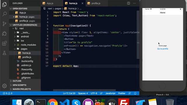Show errors and warnings in status bar

(x=8, y=93)
